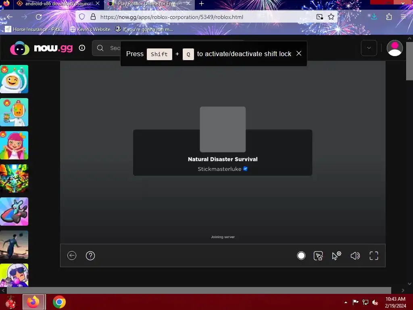Open the clock showing 10:43 AM
This screenshot has width=413, height=310.
395,302
